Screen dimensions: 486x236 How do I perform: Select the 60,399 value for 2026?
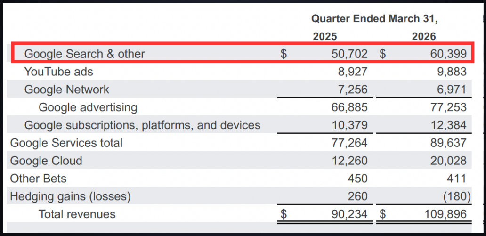pyautogui.click(x=448, y=54)
